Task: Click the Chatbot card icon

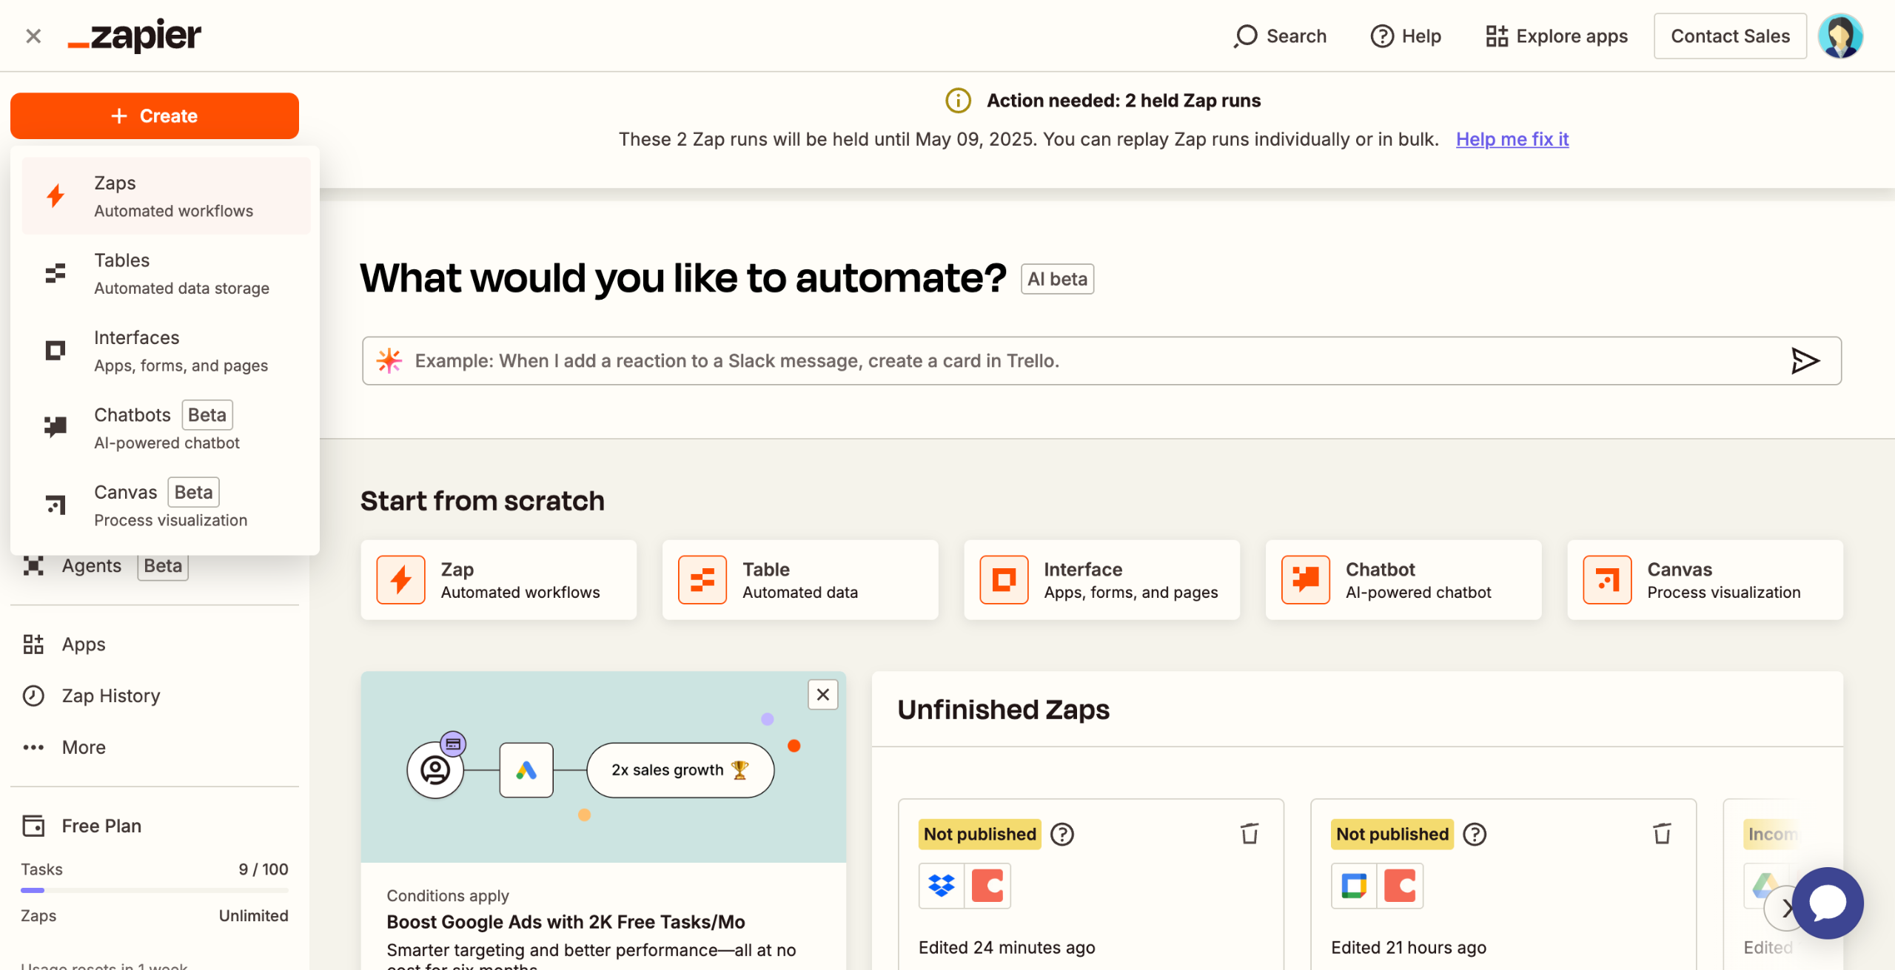Action: tap(1305, 580)
